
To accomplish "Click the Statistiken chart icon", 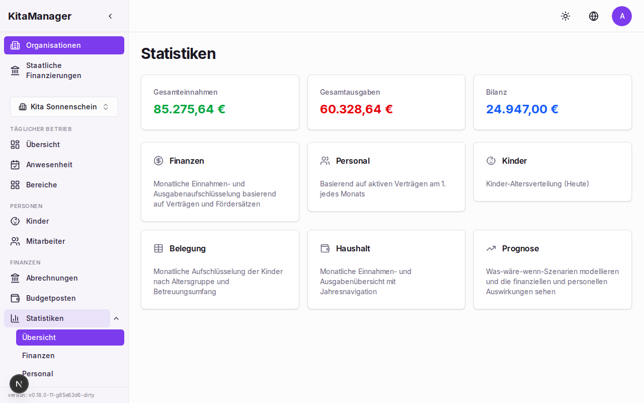I will pyautogui.click(x=15, y=318).
